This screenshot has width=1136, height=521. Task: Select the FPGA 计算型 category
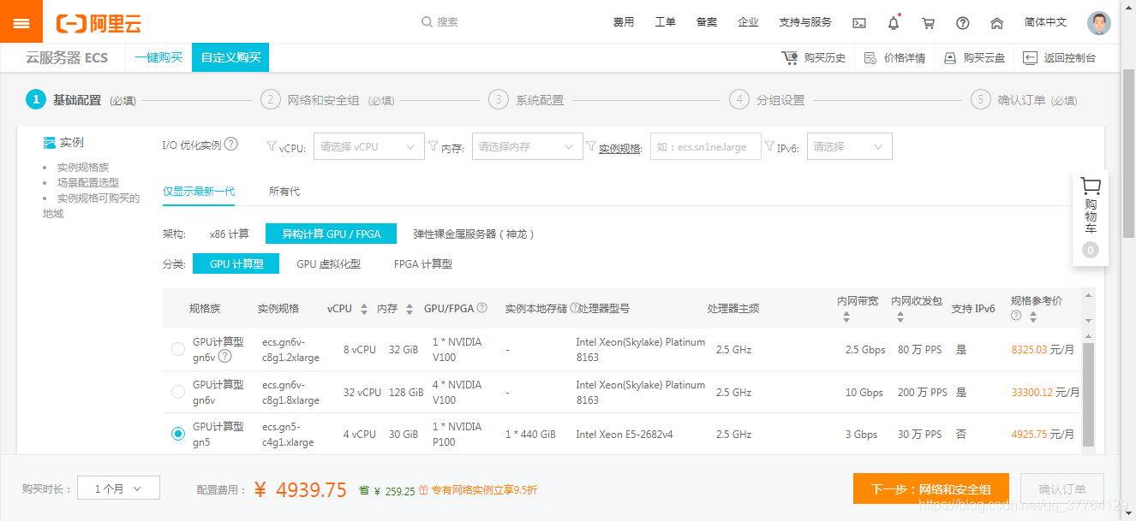(x=422, y=264)
